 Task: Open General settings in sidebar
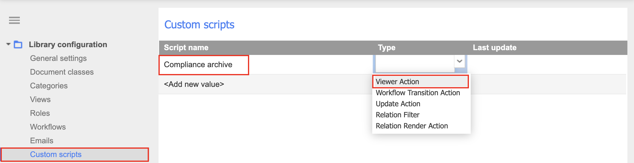coord(58,58)
